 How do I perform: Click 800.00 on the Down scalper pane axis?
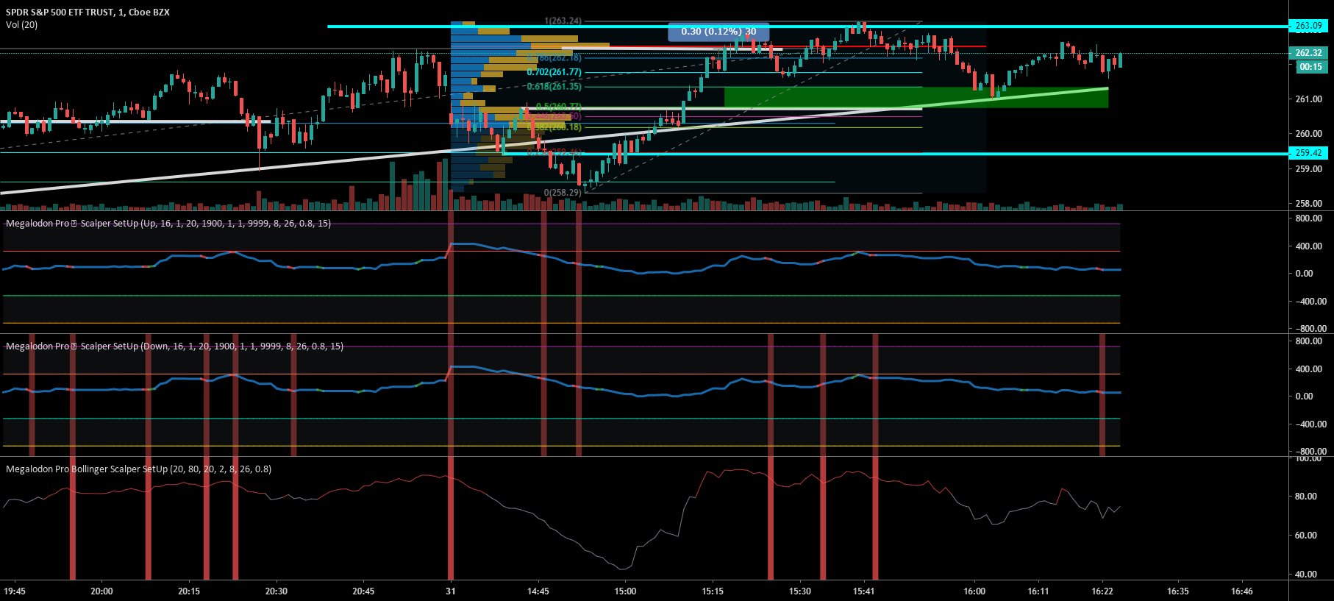(1310, 341)
